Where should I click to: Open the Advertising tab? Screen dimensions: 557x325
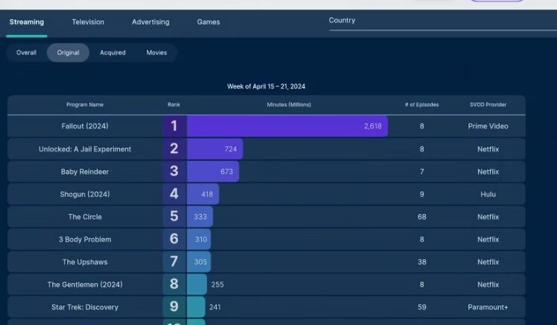click(150, 22)
